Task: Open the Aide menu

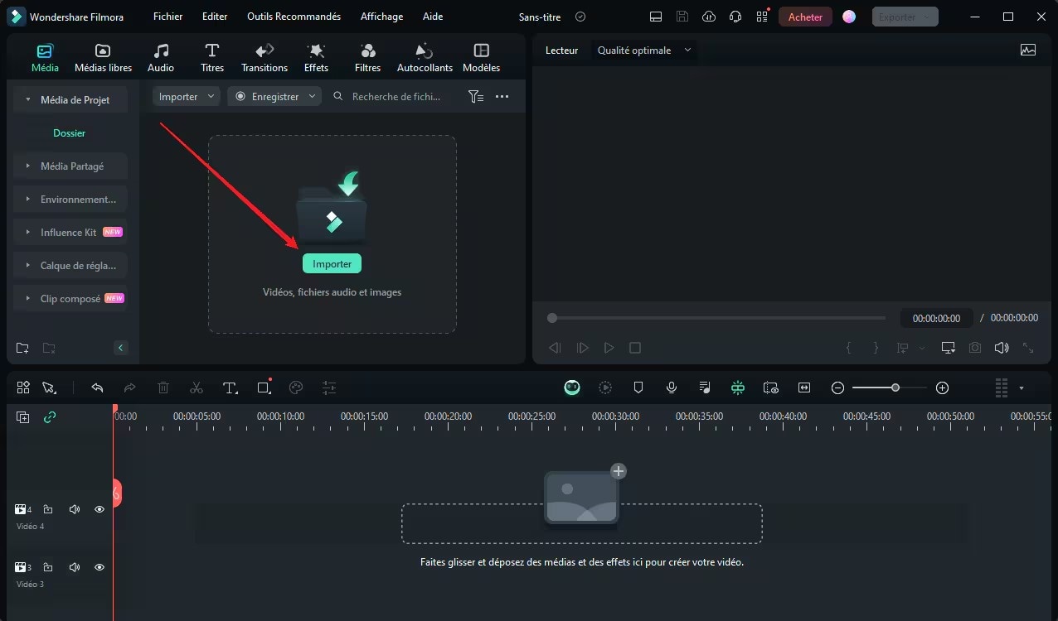Action: tap(433, 17)
